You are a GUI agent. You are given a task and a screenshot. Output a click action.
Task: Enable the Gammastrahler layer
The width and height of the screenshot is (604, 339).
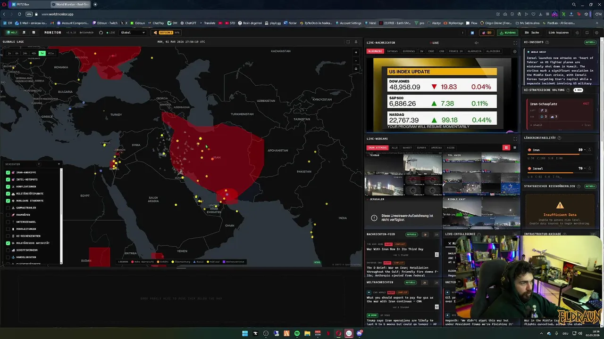8,208
